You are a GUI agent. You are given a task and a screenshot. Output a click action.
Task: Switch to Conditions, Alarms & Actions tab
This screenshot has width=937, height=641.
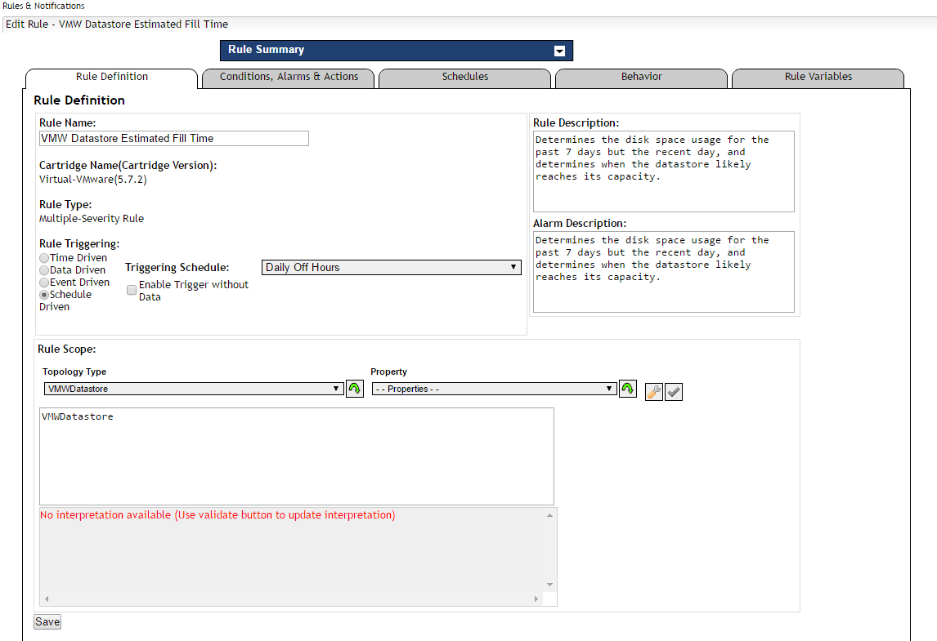pyautogui.click(x=289, y=77)
